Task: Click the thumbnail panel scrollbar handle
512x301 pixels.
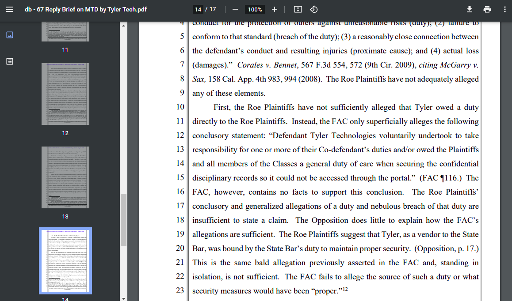Action: (123, 220)
